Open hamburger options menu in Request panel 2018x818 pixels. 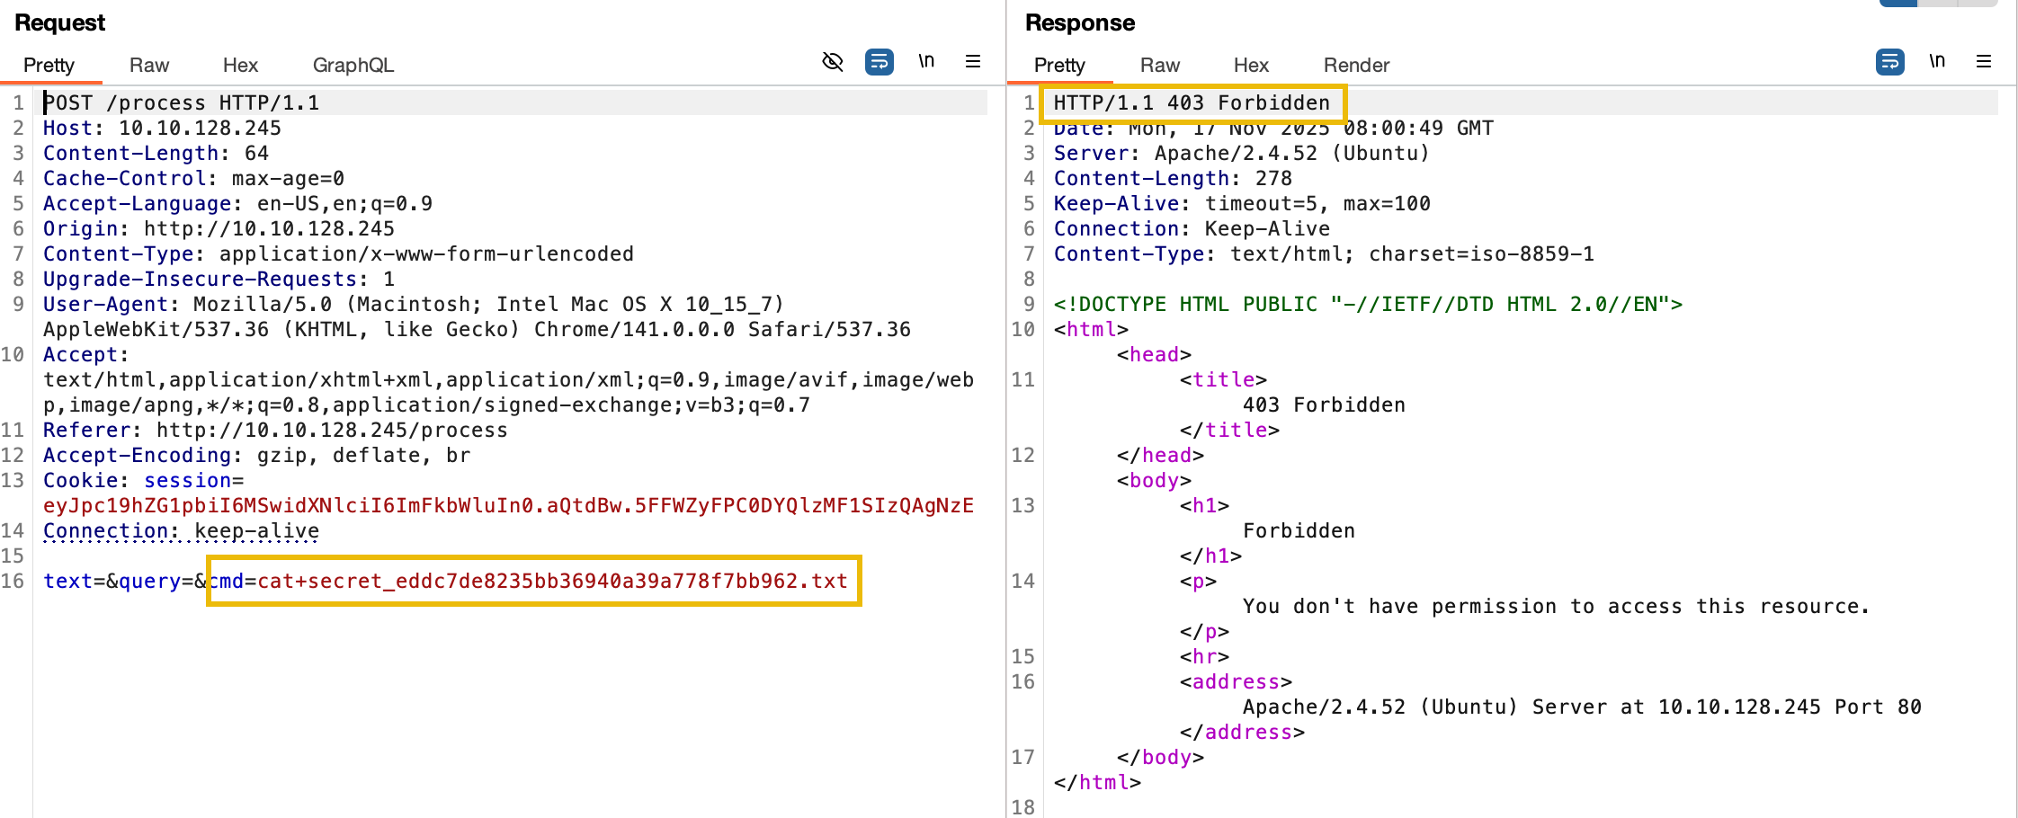(973, 61)
